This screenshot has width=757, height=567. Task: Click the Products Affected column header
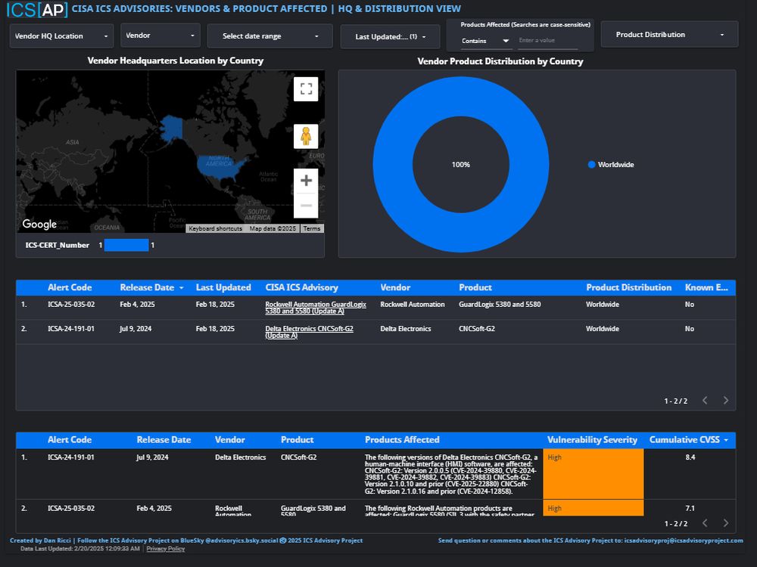[x=402, y=440]
